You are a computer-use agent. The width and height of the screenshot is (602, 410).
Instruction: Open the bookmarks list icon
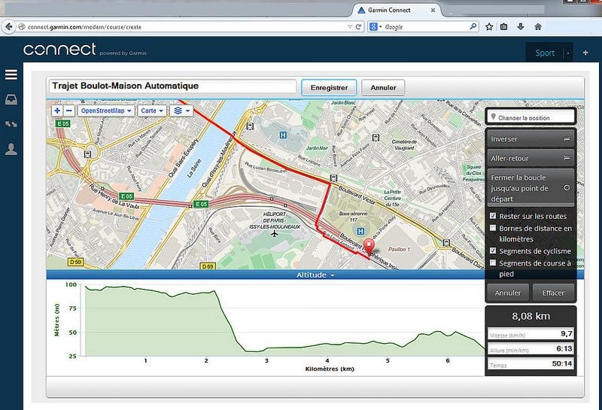tap(503, 27)
